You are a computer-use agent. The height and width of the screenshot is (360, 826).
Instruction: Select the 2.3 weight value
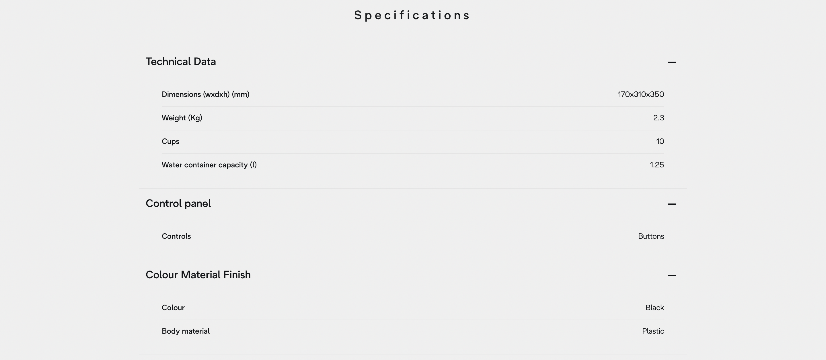[658, 118]
